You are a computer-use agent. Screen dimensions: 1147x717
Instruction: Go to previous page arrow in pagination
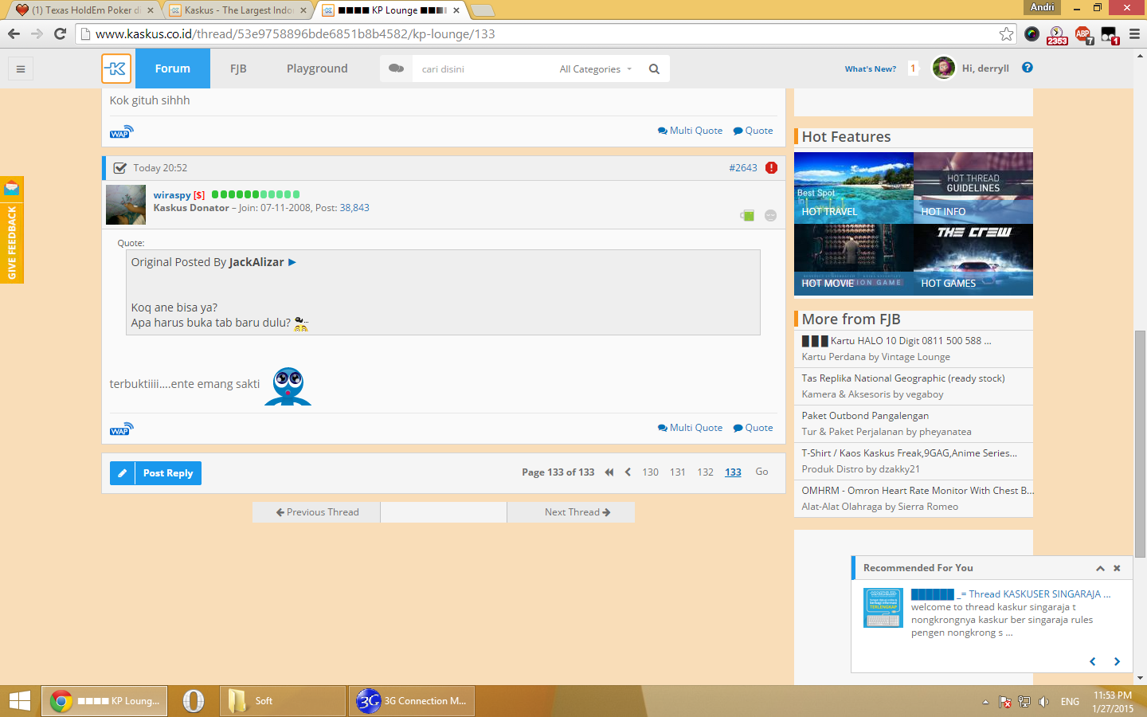pyautogui.click(x=628, y=472)
